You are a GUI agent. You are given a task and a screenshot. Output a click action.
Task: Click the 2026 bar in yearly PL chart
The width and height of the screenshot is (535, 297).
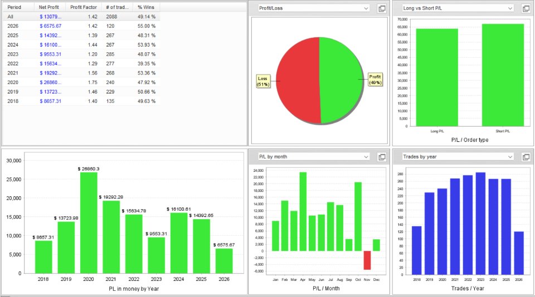pos(224,261)
